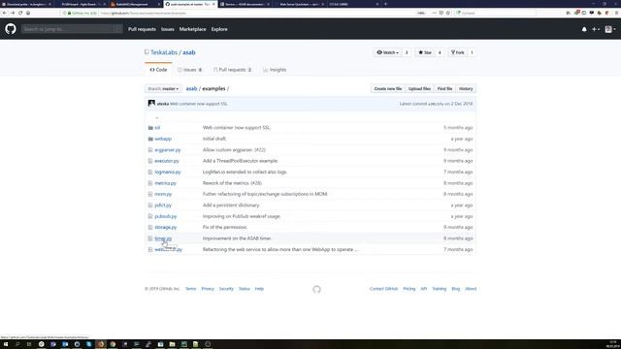Screen dimensions: 621x349
Task: Click the footer GitHub mark icon
Action: click(316, 289)
